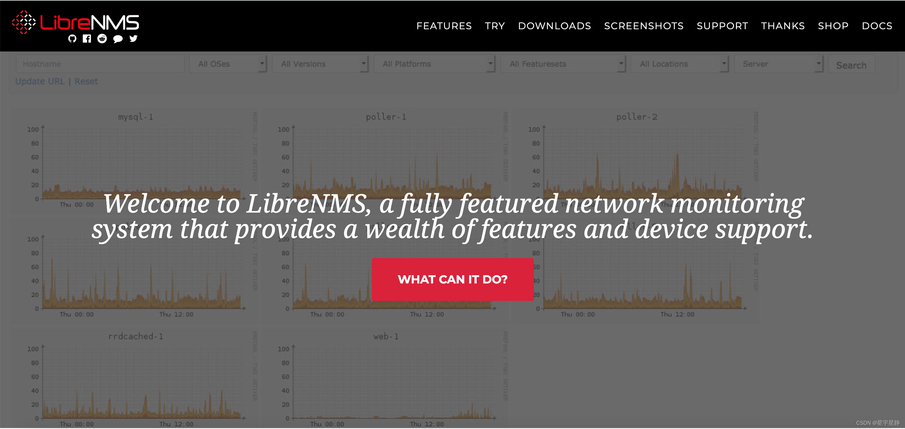Viewport: 905px width, 429px height.
Task: Open the chat bubble community icon
Action: point(118,39)
